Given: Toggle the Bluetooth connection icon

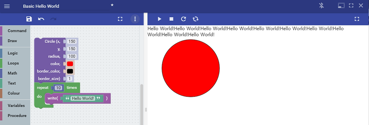Looking at the screenshot, I should tap(321, 5).
